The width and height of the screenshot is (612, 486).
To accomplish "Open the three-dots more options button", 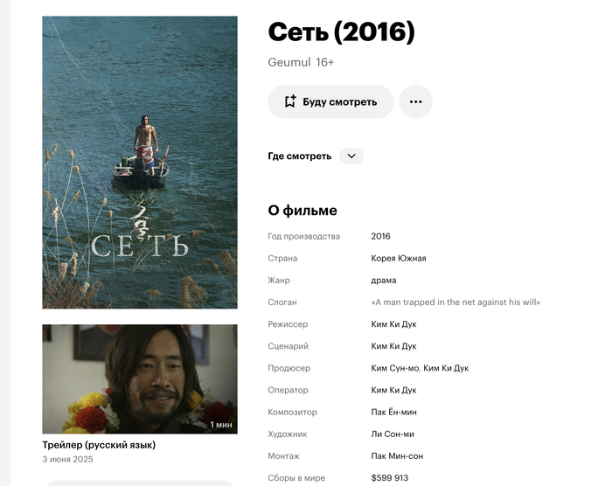I will click(x=415, y=102).
